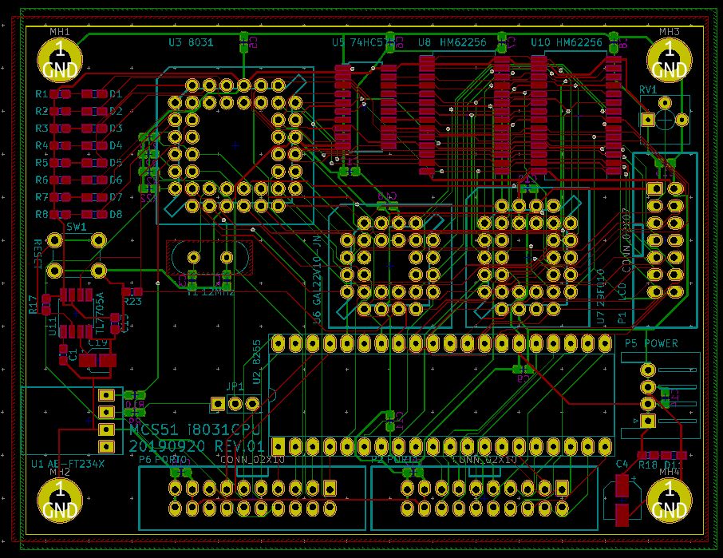Screen dimensions: 723x558
Task: Click the 'U3 8031' reference label
Action: tap(191, 43)
